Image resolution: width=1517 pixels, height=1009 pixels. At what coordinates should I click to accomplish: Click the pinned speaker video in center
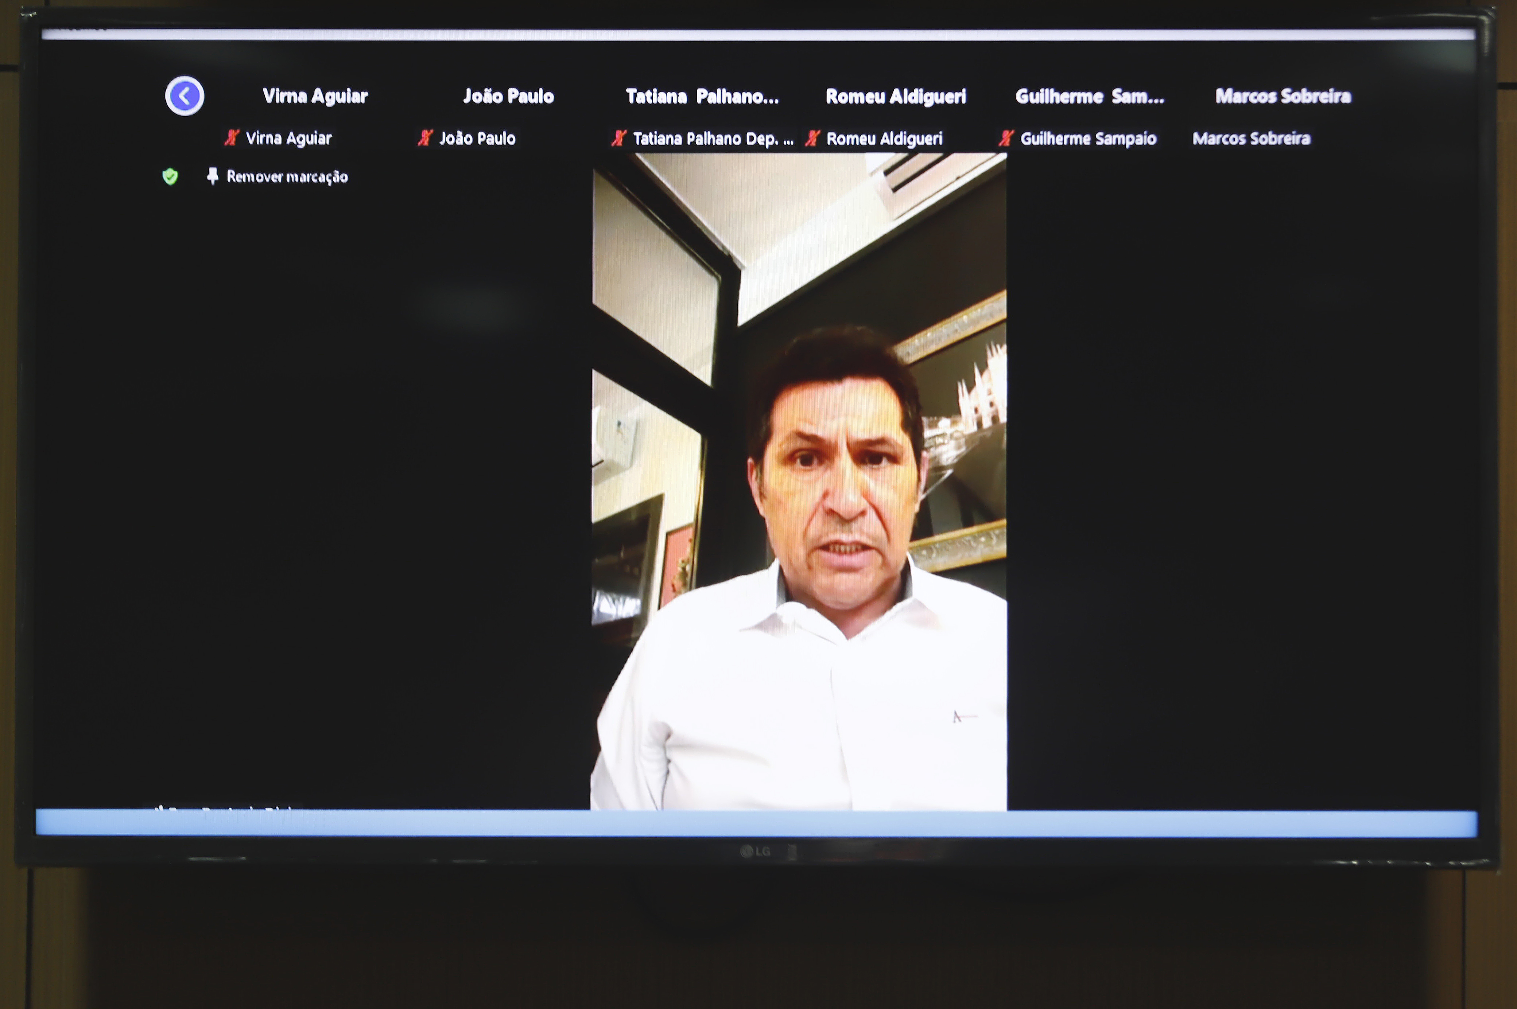(799, 481)
